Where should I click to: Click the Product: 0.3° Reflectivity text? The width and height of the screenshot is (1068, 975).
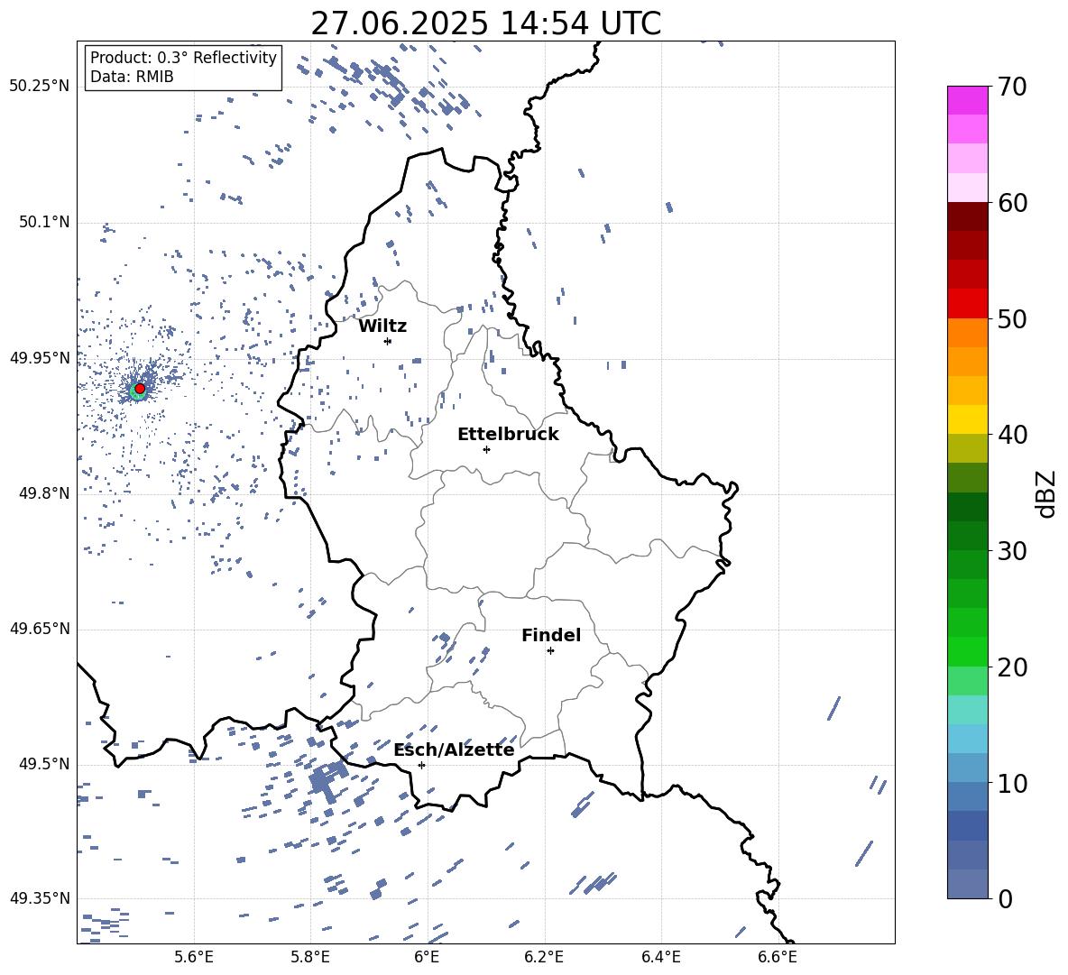pyautogui.click(x=183, y=57)
